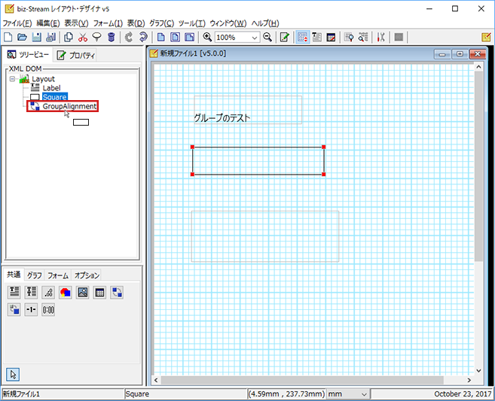
Task: Click the save-all floppy disks icon
Action: (50, 37)
